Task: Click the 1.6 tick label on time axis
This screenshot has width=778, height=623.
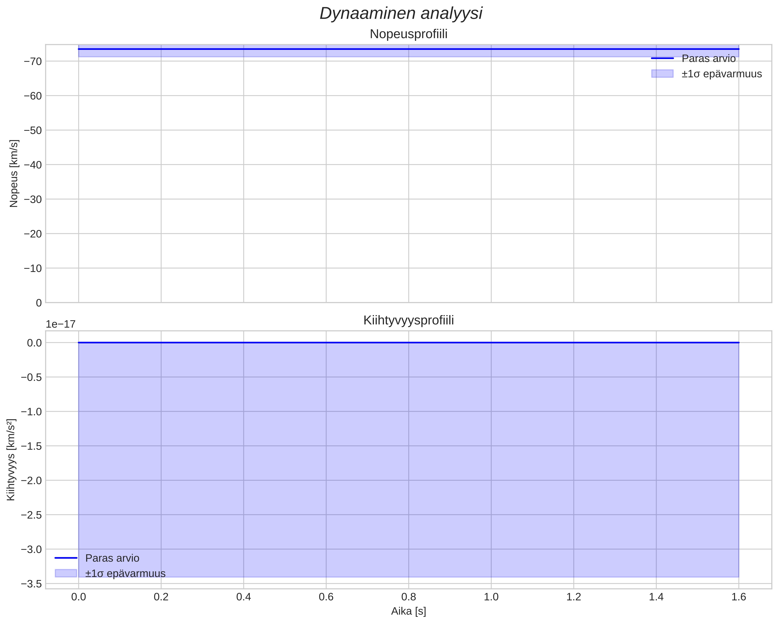Action: click(x=739, y=597)
